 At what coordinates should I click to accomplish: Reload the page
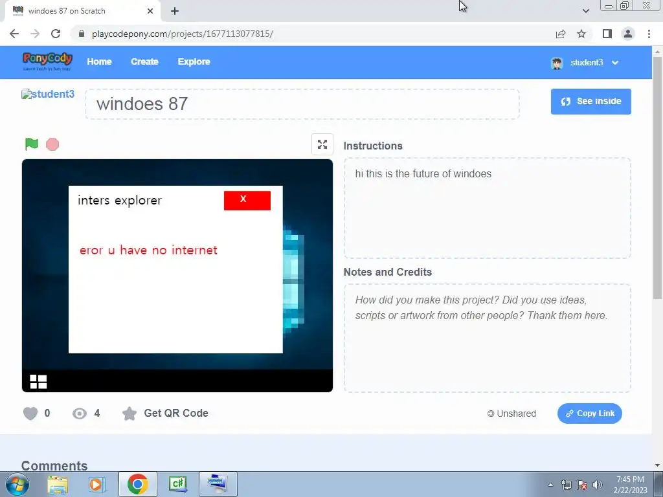click(56, 34)
